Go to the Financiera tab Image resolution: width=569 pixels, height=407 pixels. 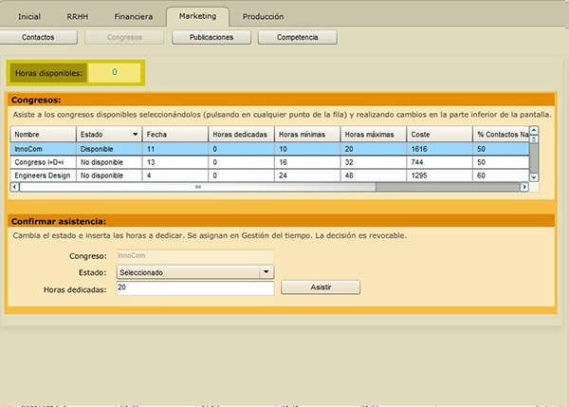point(133,17)
